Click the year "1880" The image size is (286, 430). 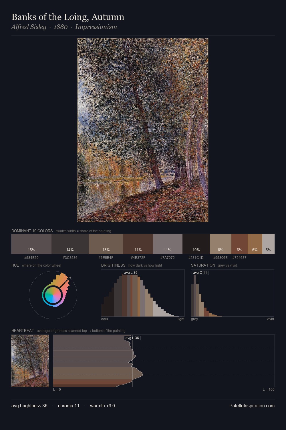click(61, 27)
